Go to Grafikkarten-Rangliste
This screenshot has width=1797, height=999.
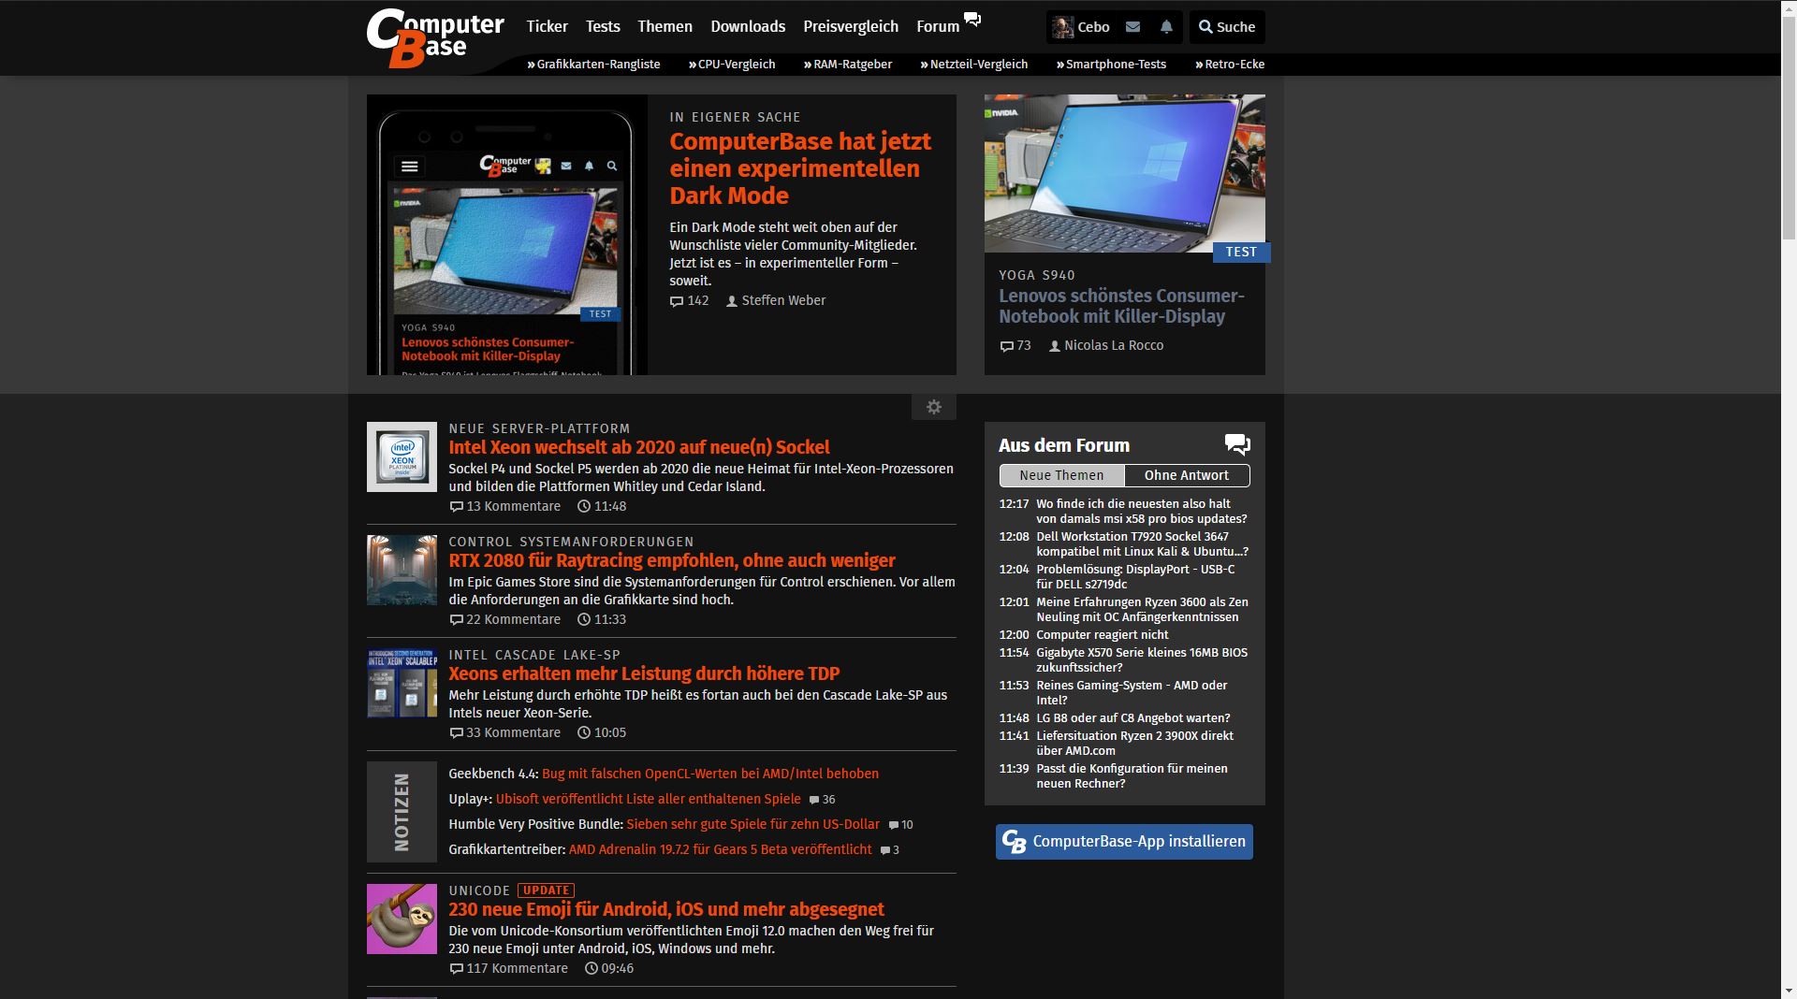tap(593, 65)
